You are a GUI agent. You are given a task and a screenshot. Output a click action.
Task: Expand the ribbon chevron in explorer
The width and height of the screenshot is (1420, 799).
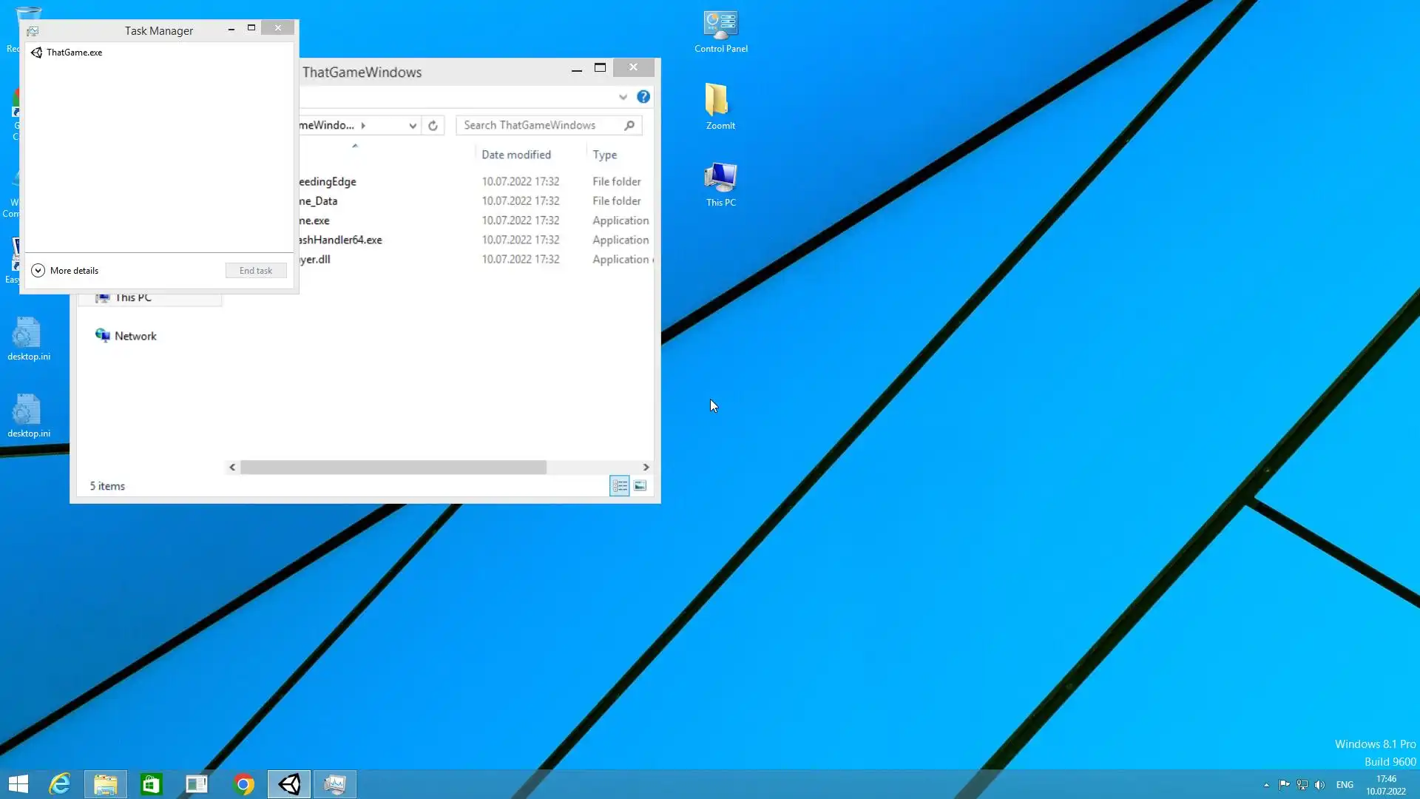[623, 97]
